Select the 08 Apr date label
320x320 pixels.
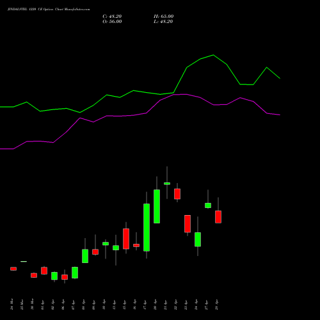click(x=83, y=305)
